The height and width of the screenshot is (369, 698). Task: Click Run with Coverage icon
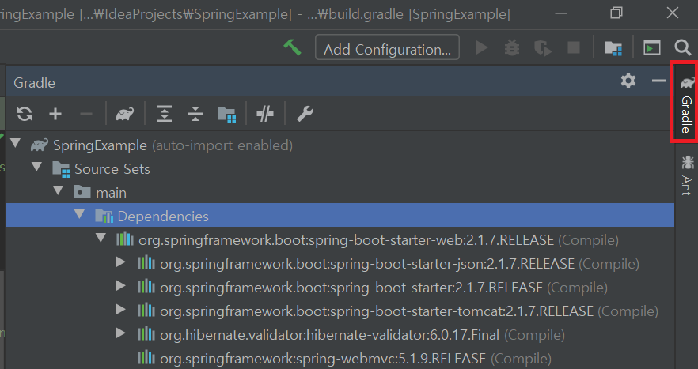coord(543,47)
